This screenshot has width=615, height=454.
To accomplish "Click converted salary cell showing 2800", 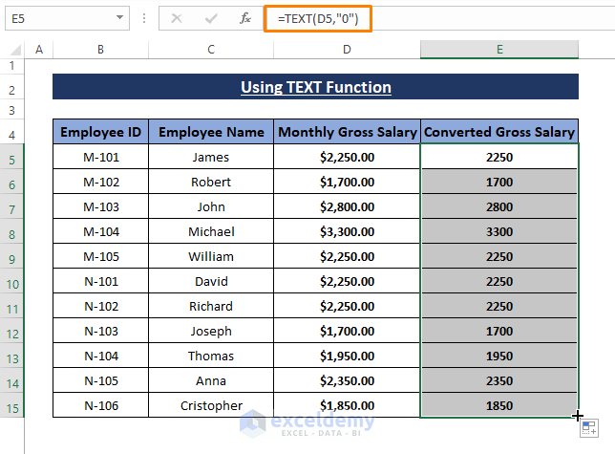I will 499,206.
